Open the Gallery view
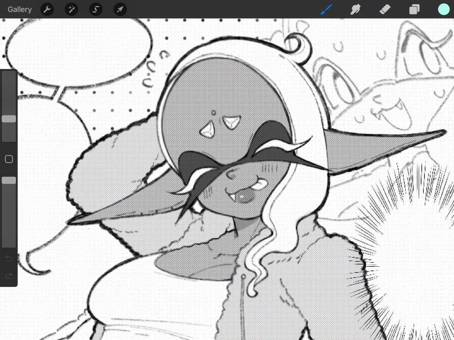Viewport: 454px width, 340px height. click(x=20, y=9)
